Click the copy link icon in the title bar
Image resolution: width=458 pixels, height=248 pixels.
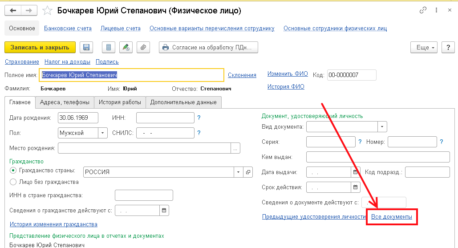point(423,10)
